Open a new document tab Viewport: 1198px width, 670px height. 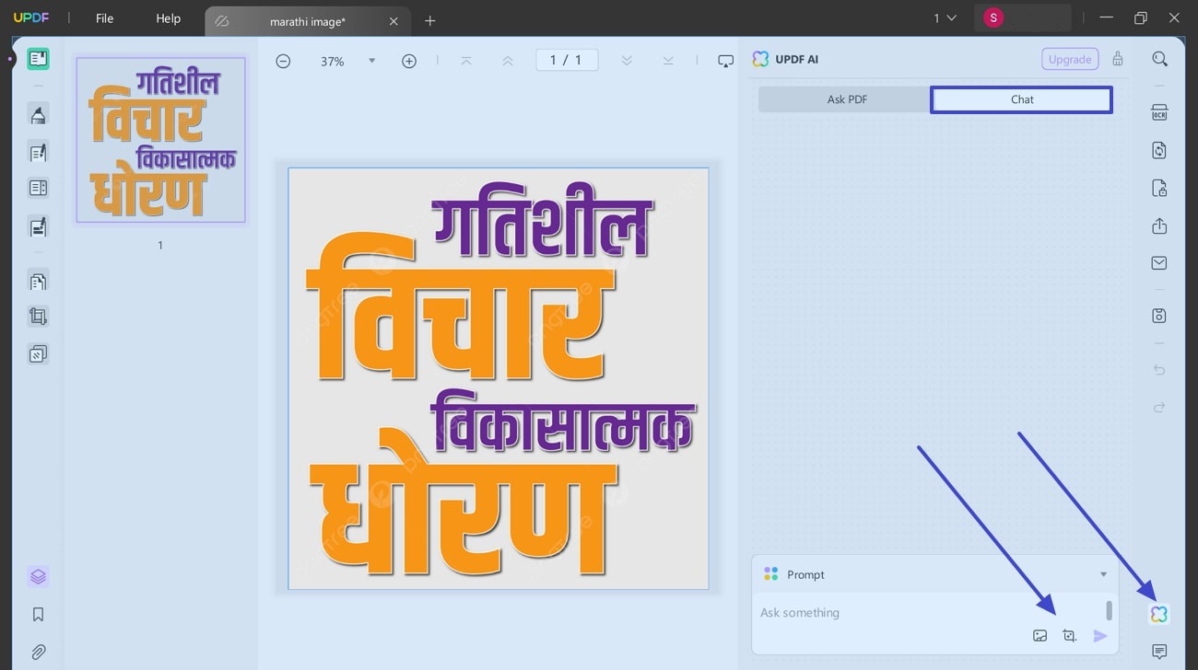tap(429, 20)
